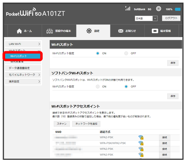Open データ通信量設定 in the sidebar
Screen dimensions: 186x162
23,68
